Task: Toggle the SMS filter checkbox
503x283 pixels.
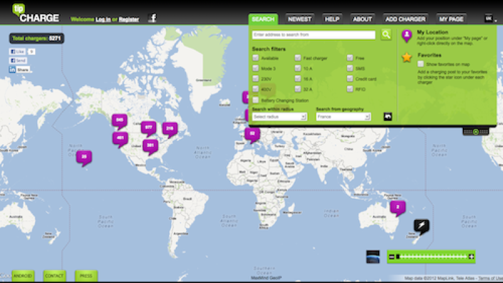Action: click(350, 68)
